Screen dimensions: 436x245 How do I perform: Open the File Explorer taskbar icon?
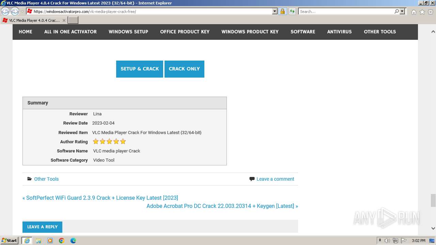pos(38,241)
